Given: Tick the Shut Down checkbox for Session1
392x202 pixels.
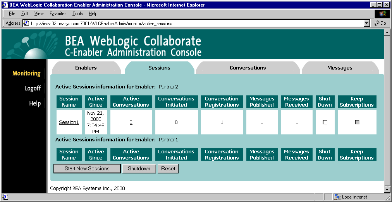Looking at the screenshot, I should [x=325, y=122].
